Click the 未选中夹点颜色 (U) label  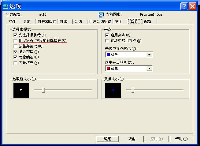121,49
